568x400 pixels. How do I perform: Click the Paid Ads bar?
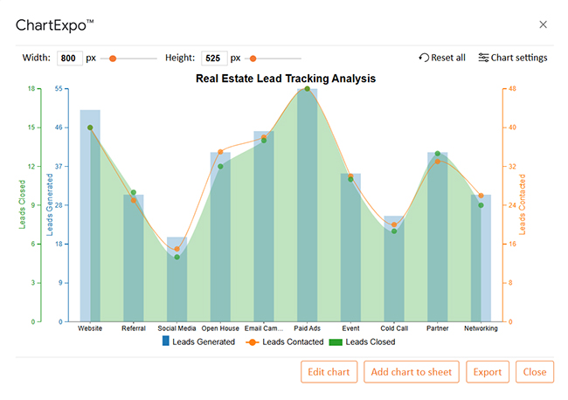[x=307, y=210]
